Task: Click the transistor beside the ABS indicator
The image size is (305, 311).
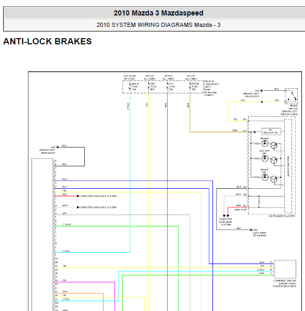Action: [x=274, y=145]
